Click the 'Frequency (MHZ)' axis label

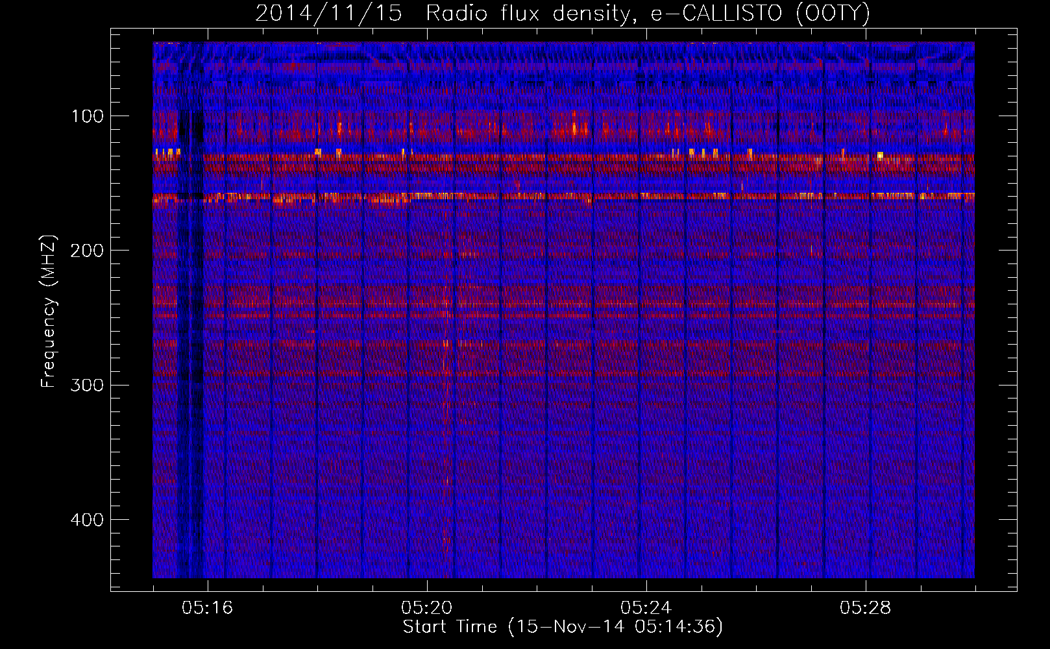tap(49, 312)
